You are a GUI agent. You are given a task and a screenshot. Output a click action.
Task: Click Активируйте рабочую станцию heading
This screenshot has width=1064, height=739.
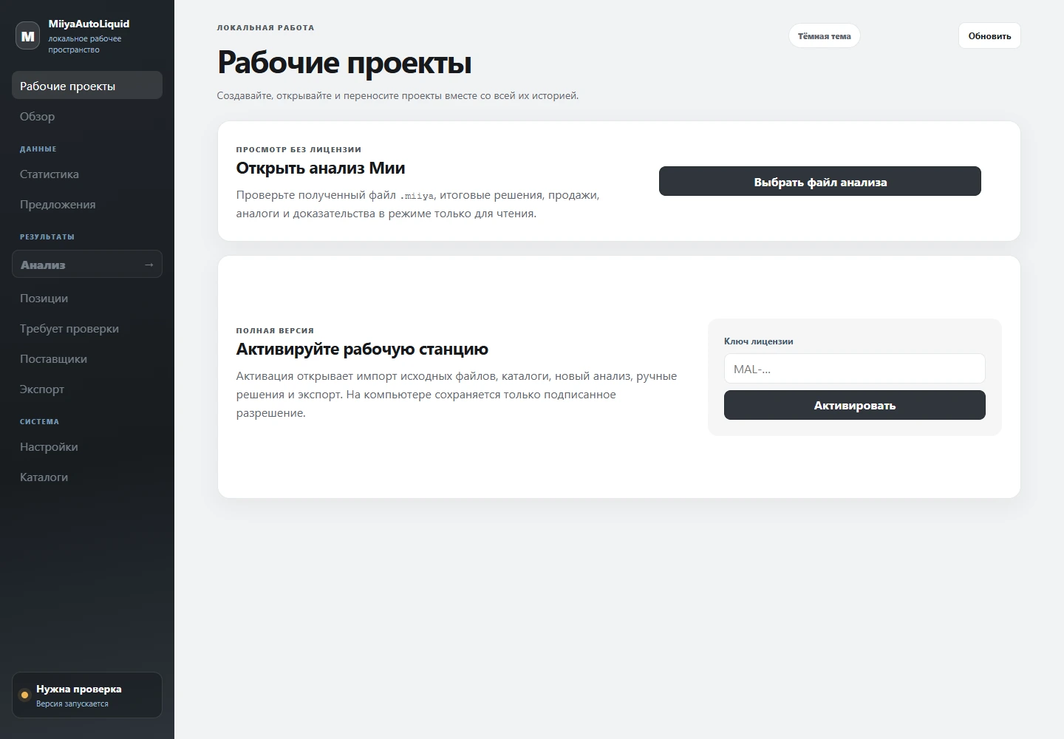tap(362, 349)
